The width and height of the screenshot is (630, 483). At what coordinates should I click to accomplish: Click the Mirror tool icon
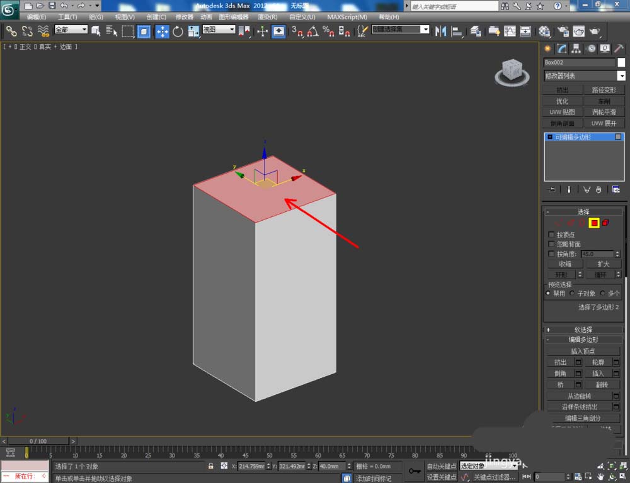[x=441, y=31]
